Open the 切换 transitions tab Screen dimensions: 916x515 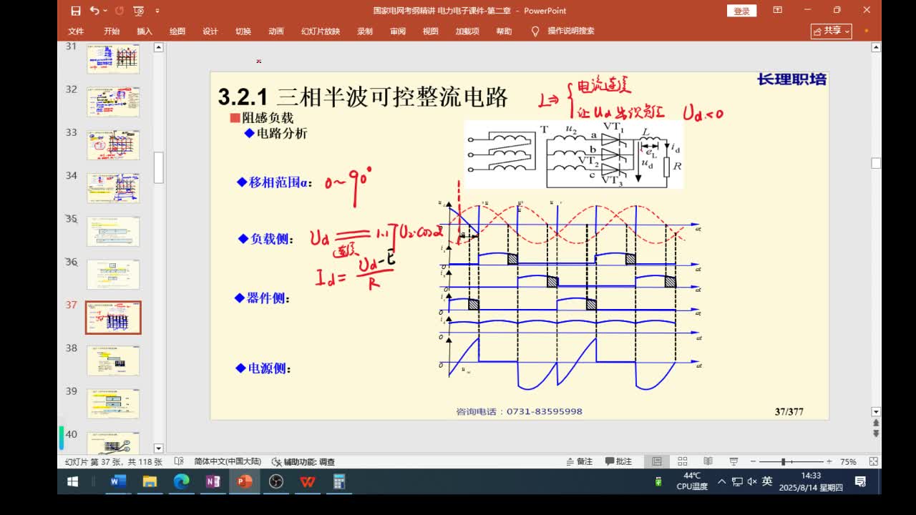tap(243, 31)
